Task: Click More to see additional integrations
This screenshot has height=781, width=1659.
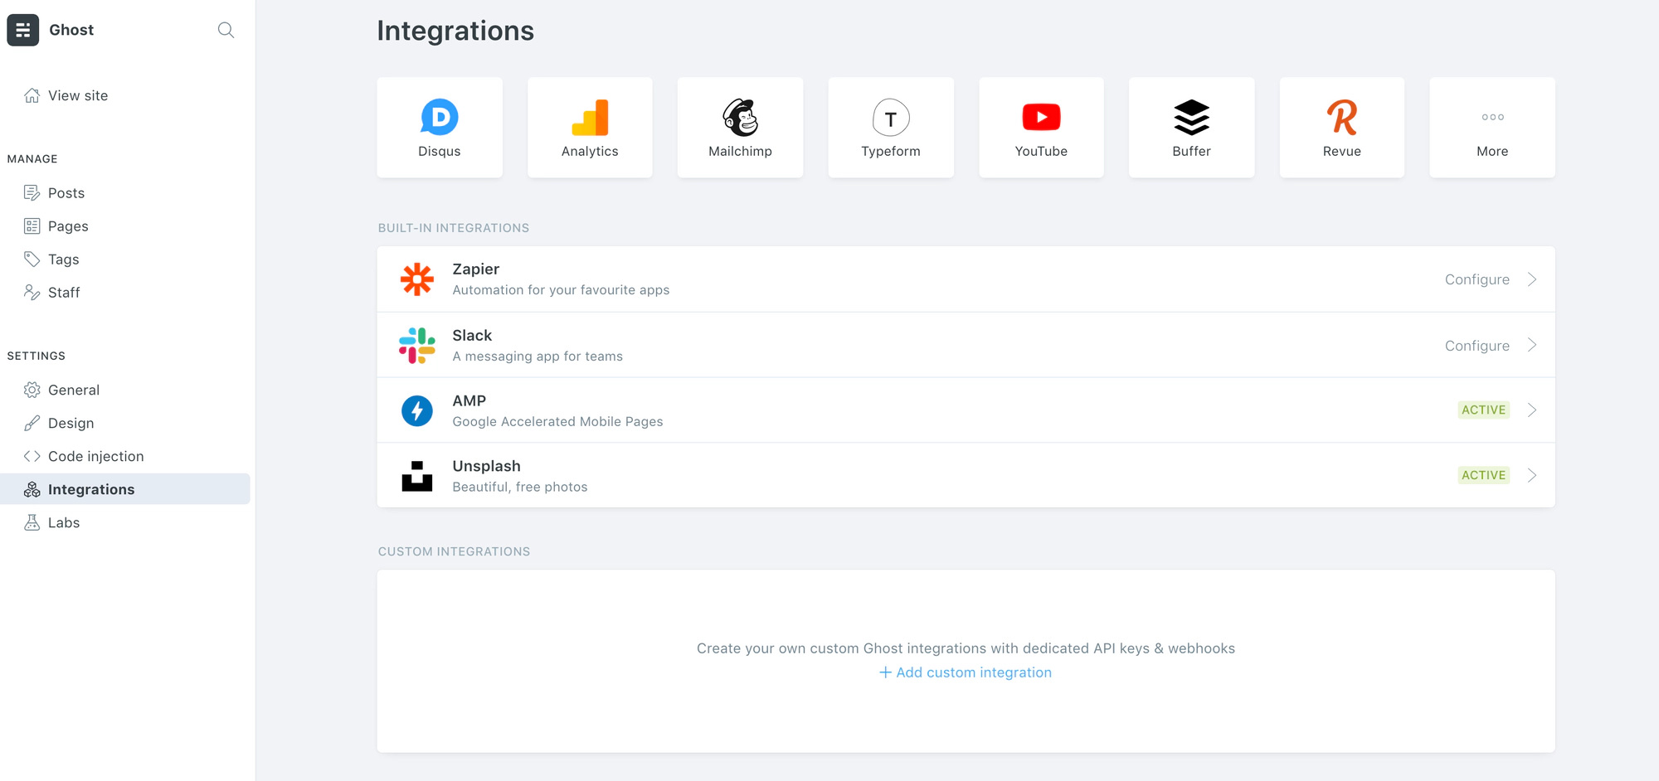Action: tap(1491, 127)
